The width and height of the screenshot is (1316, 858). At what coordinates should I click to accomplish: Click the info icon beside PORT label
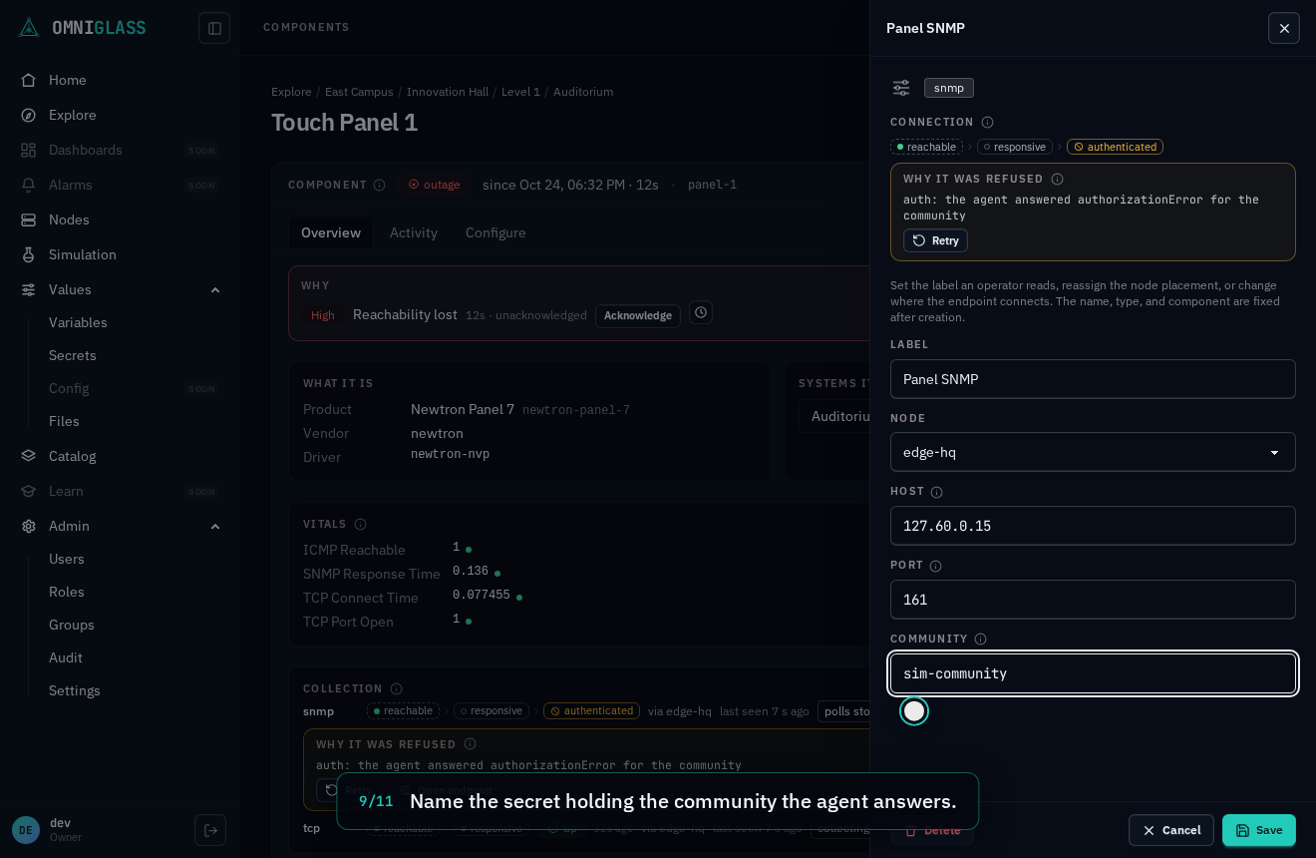[936, 566]
